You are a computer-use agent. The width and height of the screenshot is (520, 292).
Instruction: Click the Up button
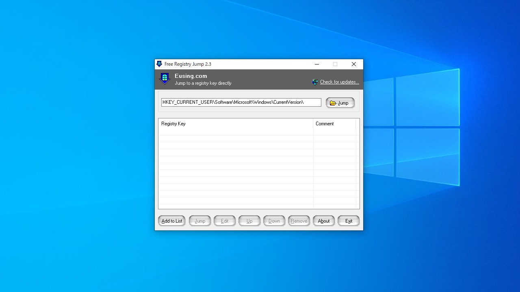tap(249, 221)
